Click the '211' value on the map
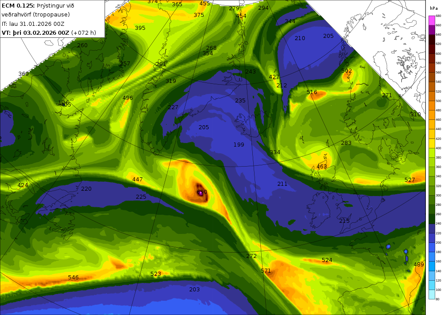The height and width of the screenshot is (315, 445). click(282, 184)
